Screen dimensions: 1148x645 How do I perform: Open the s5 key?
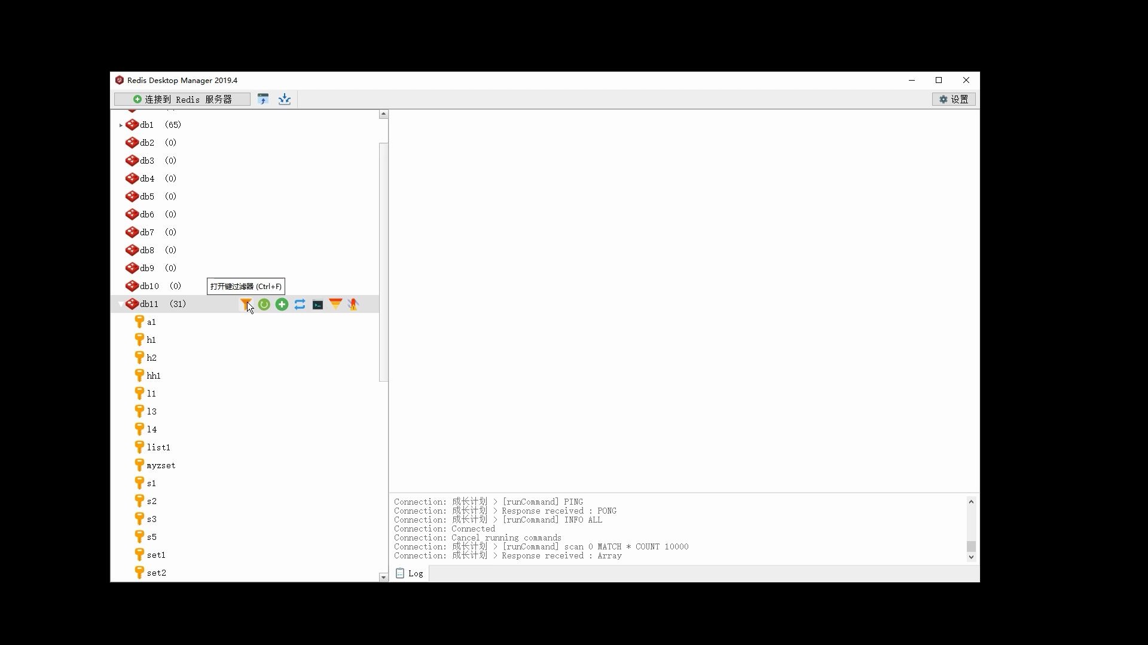[152, 537]
